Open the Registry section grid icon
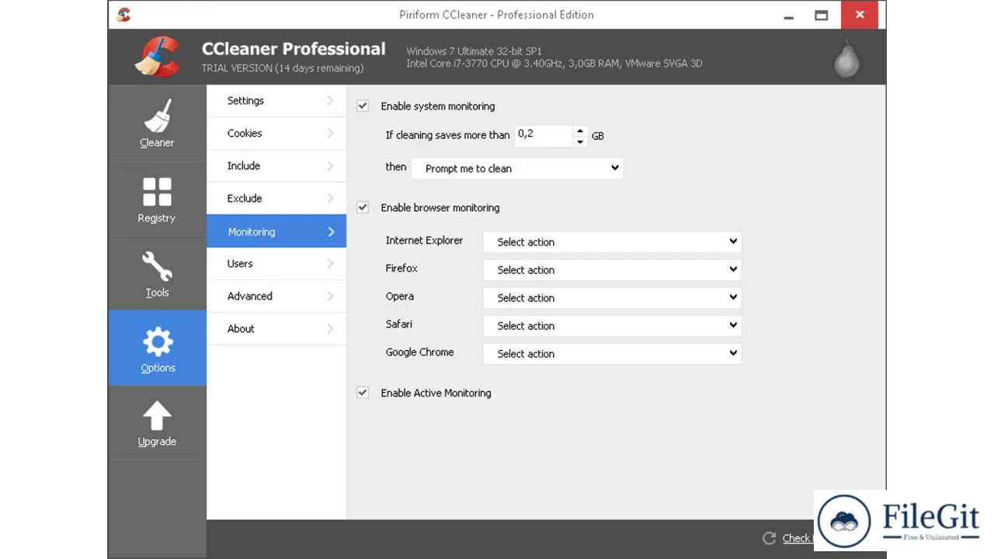This screenshot has height=559, width=994. pyautogui.click(x=157, y=193)
